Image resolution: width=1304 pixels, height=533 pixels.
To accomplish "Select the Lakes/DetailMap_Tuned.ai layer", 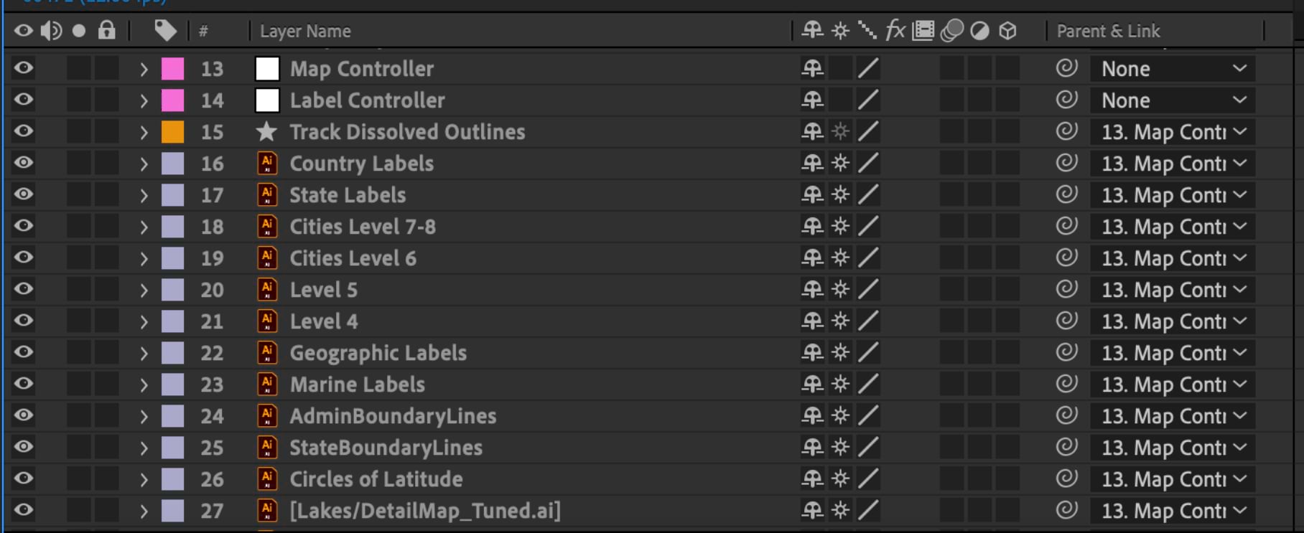I will click(x=424, y=510).
